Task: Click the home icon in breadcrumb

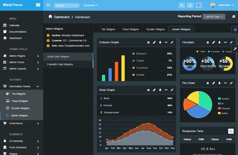Action: point(50,17)
